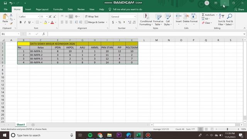The image size is (247, 139).
Task: Switch to the Page Layout tab
Action: [42, 9]
